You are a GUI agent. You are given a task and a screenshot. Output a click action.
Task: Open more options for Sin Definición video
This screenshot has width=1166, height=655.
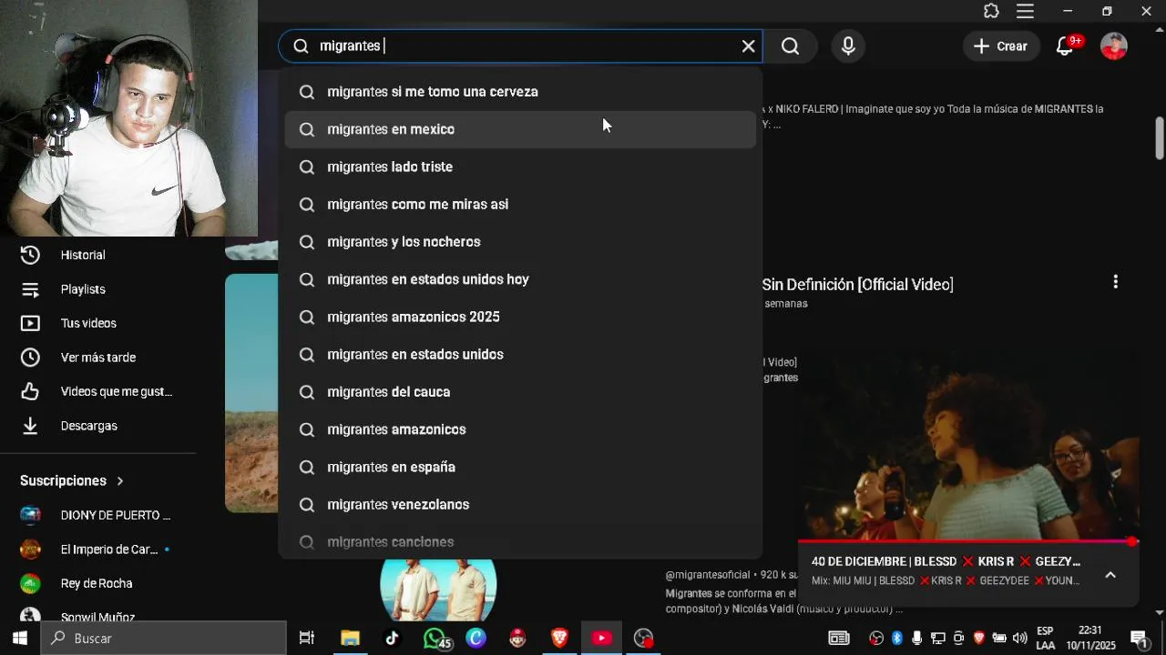1115,282
